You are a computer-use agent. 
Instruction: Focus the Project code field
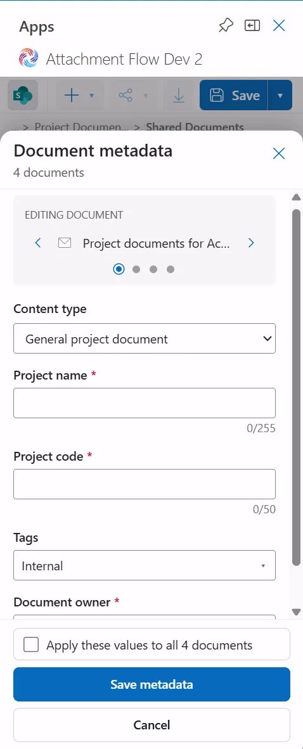click(x=145, y=484)
